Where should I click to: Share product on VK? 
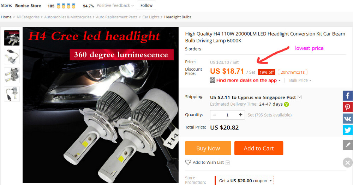(348, 118)
